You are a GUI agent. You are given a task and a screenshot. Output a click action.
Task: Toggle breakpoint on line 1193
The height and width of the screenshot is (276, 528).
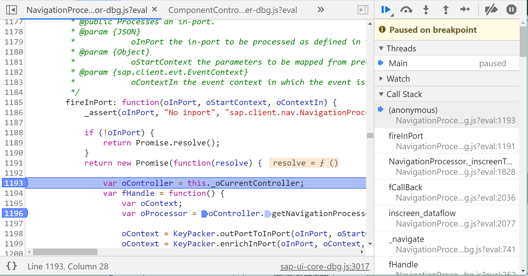[x=14, y=183]
